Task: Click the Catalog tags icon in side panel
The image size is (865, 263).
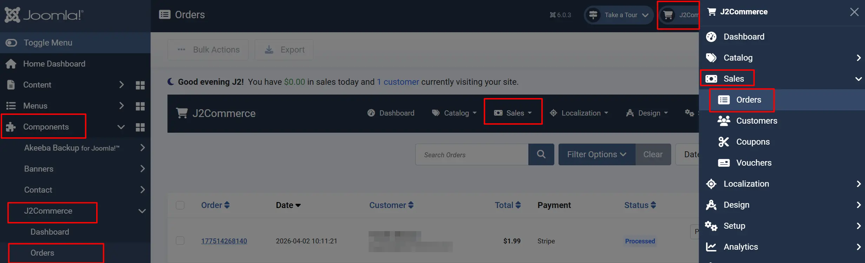Action: (711, 58)
